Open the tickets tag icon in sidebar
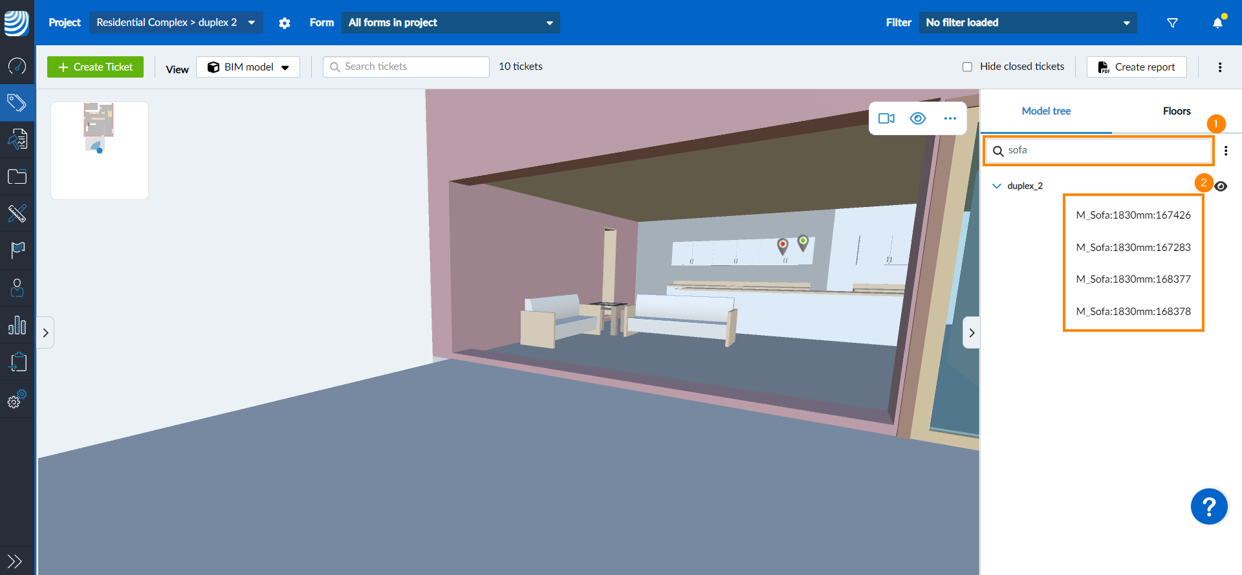 [17, 103]
